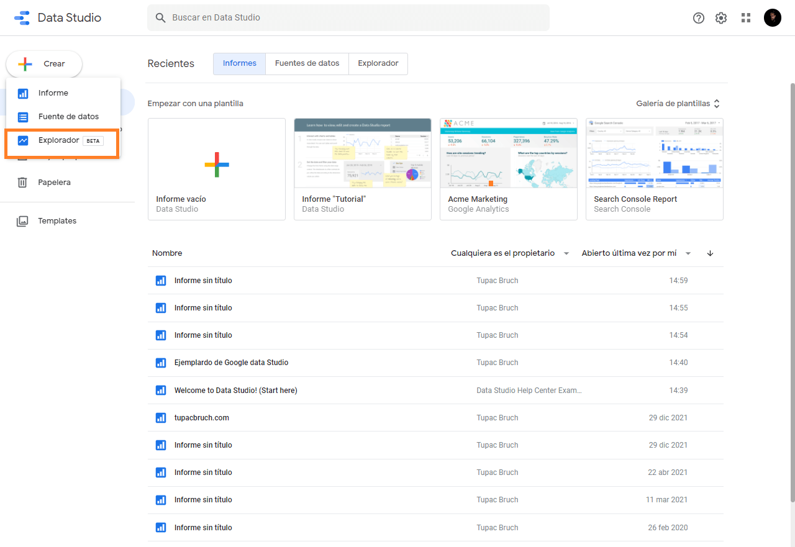Select the Informe vacío template
The image size is (795, 547).
(217, 169)
